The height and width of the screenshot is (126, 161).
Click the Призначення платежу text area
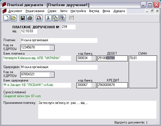tap(97, 110)
